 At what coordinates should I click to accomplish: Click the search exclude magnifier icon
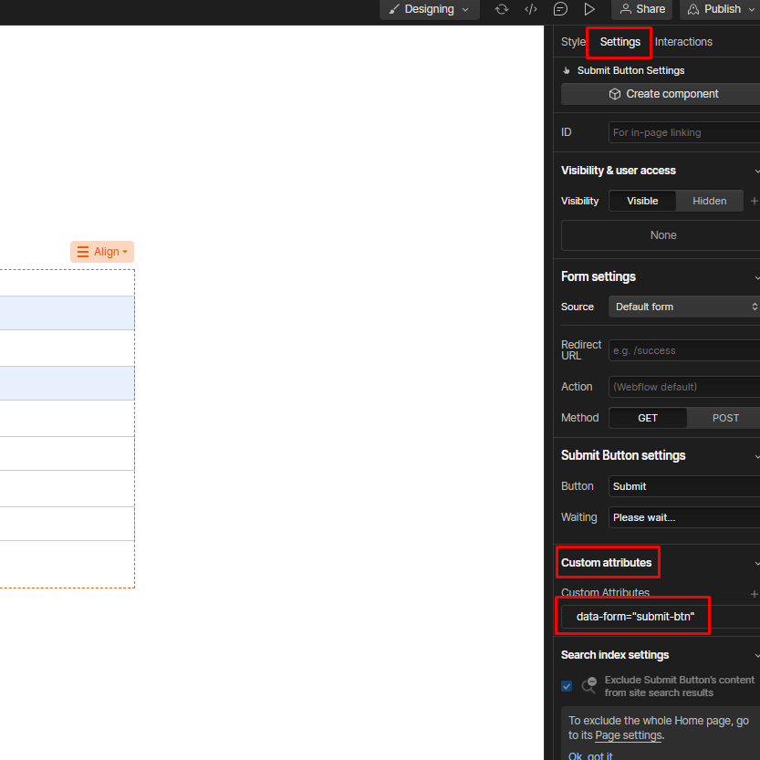click(588, 686)
